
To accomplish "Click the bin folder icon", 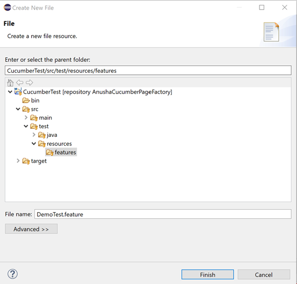I will [26, 101].
